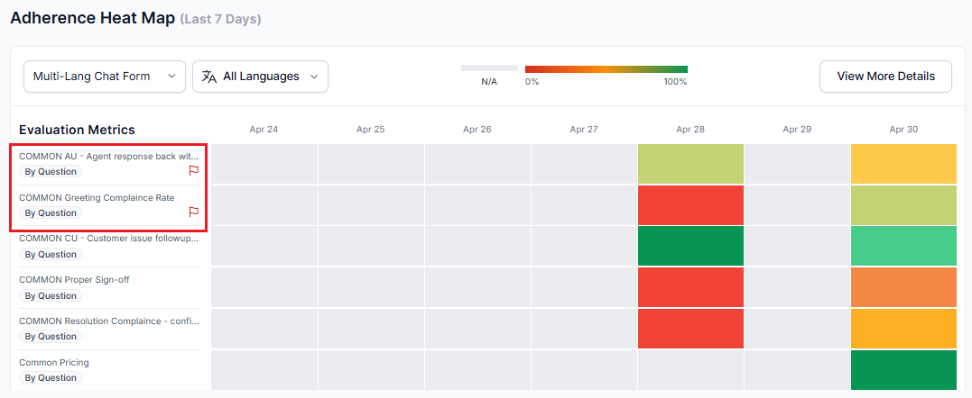Click the gray N/A legend swatch
The width and height of the screenshot is (972, 398).
tap(489, 68)
